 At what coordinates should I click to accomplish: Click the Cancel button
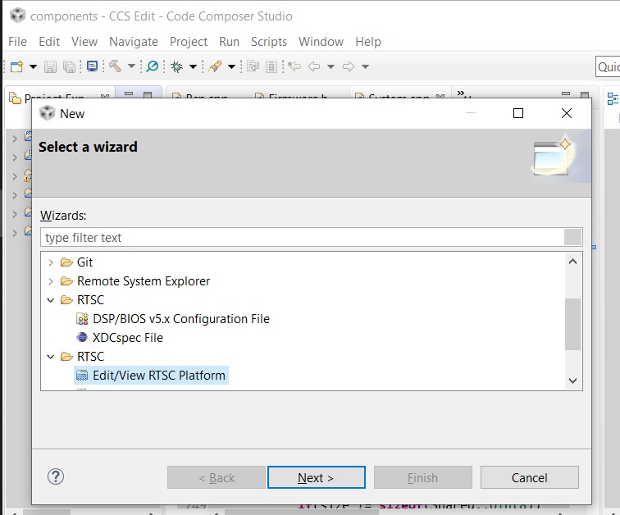530,477
